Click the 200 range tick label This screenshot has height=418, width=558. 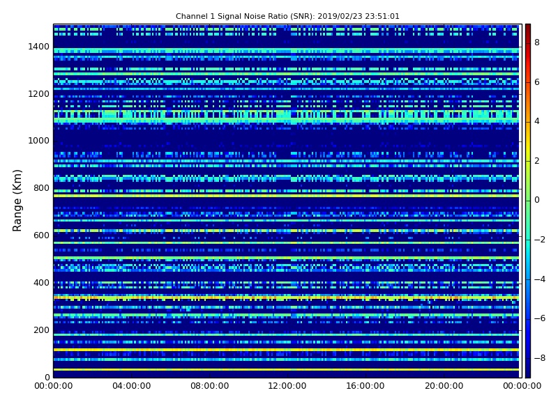point(42,330)
